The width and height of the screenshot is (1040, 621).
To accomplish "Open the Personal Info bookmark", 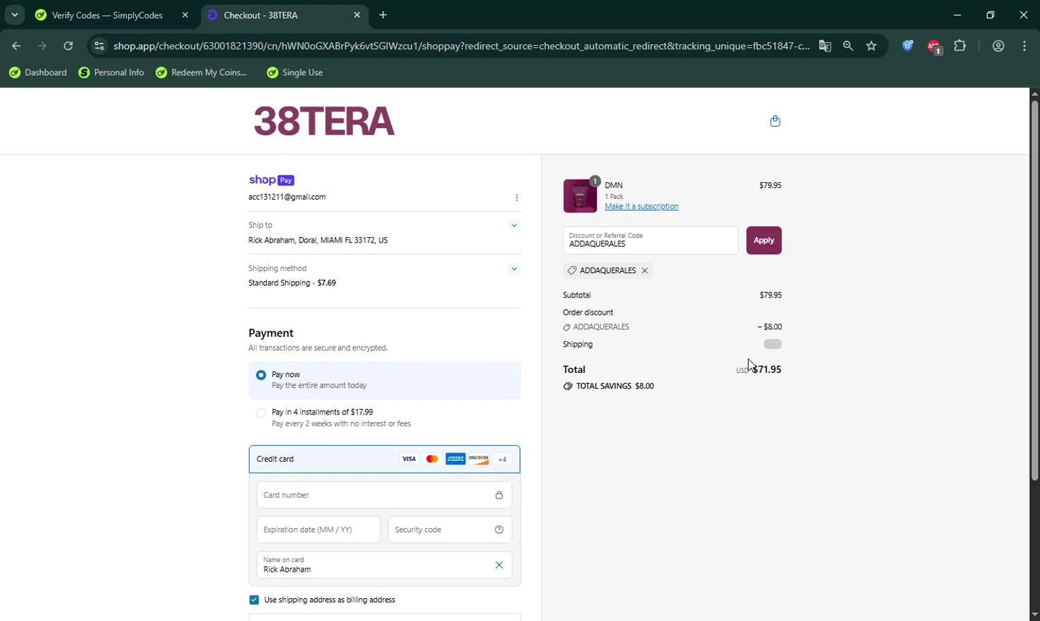I will (x=112, y=73).
